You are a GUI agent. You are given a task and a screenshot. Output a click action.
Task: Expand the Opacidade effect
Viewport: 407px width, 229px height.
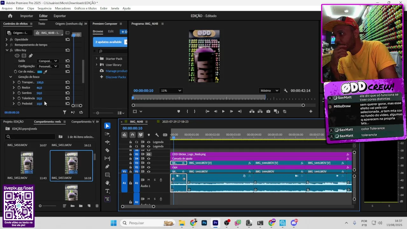pyautogui.click(x=7, y=39)
